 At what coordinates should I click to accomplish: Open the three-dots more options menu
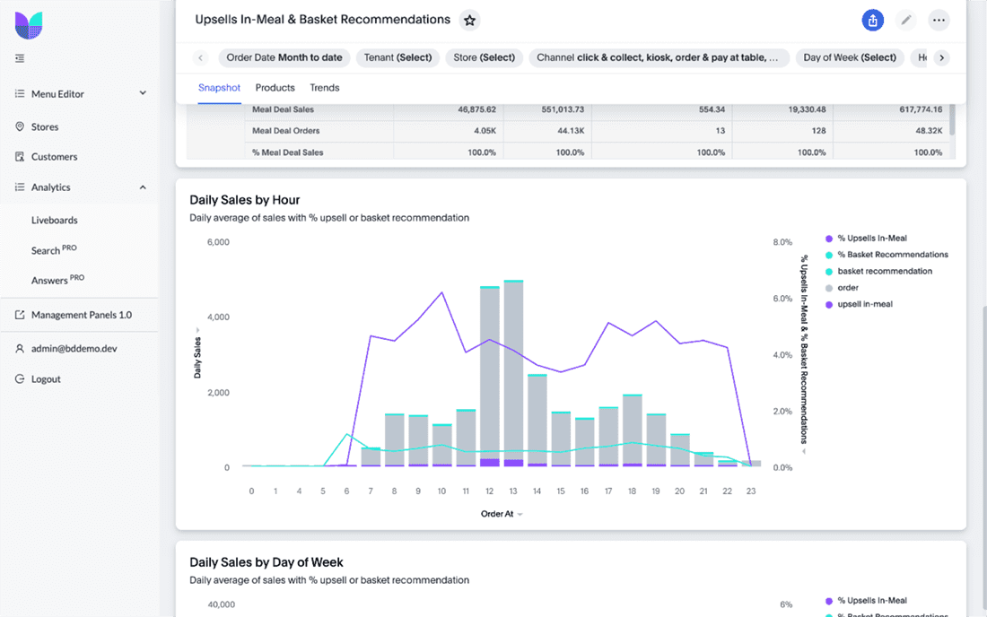(x=939, y=20)
